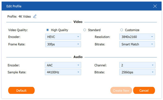Screen dimensions: 163x100
Task: Click the Default button
Action: point(21,90)
